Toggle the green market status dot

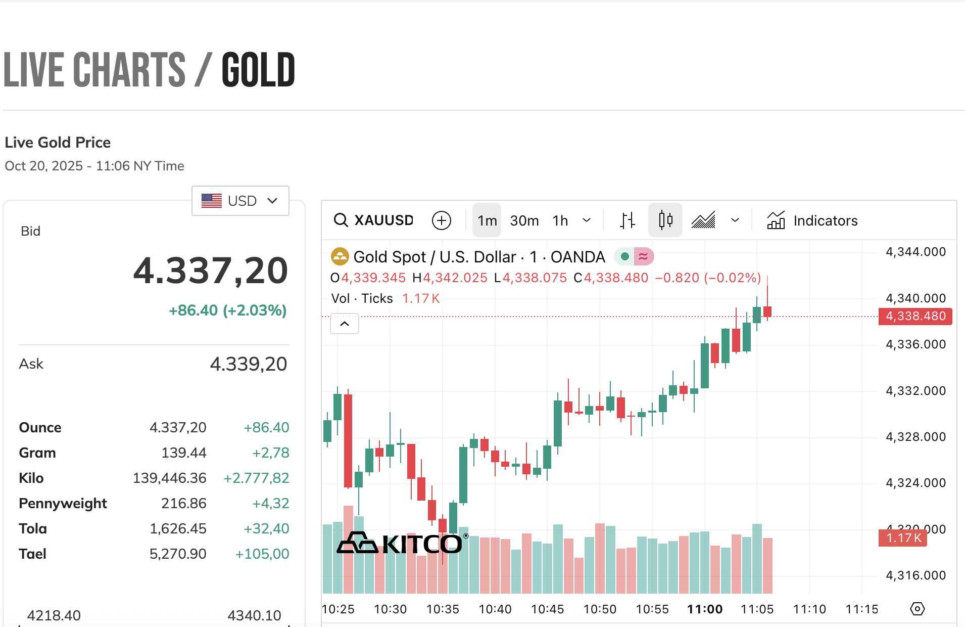pos(625,257)
